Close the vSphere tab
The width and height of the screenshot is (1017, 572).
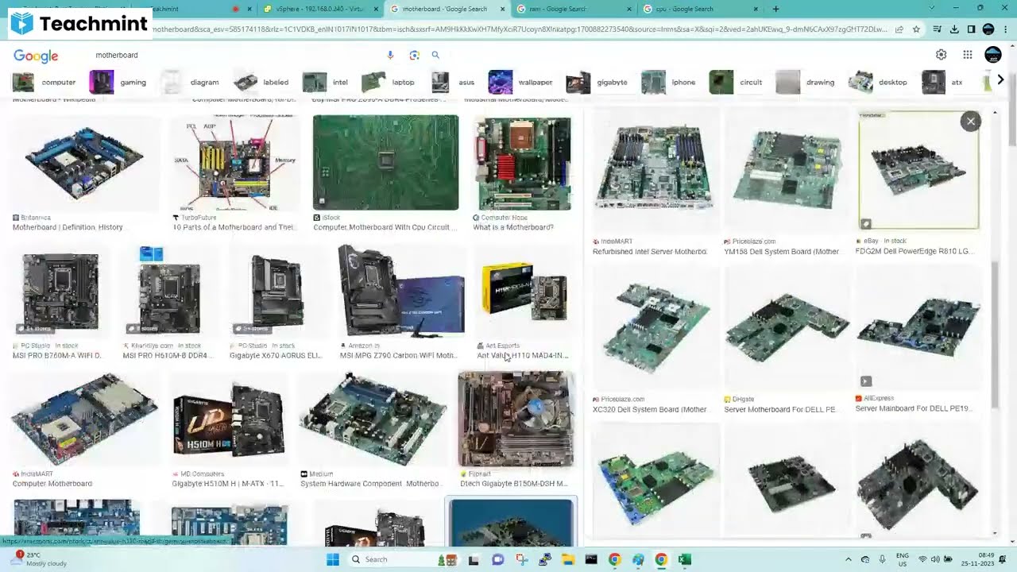click(x=376, y=9)
